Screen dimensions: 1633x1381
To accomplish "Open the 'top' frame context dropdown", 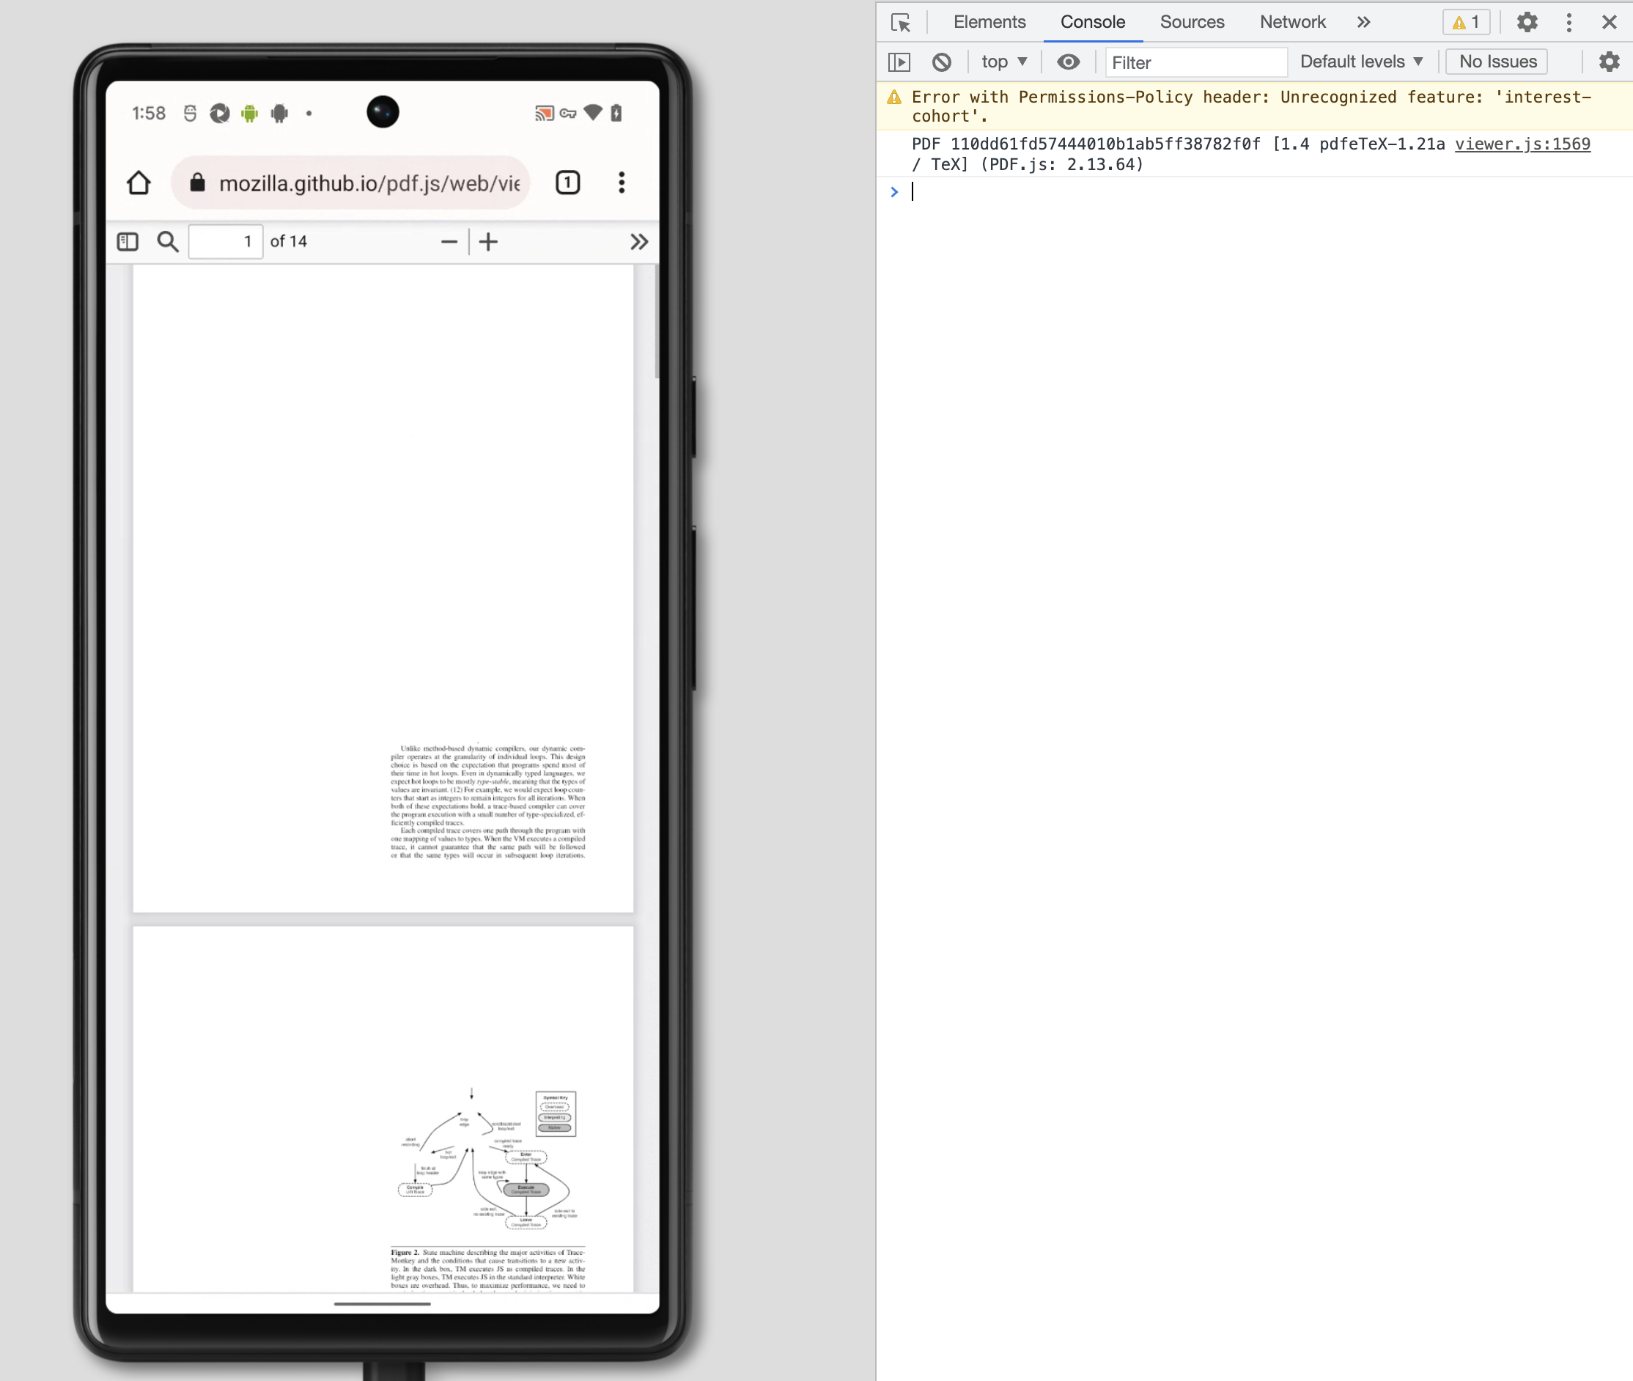I will click(x=1003, y=62).
